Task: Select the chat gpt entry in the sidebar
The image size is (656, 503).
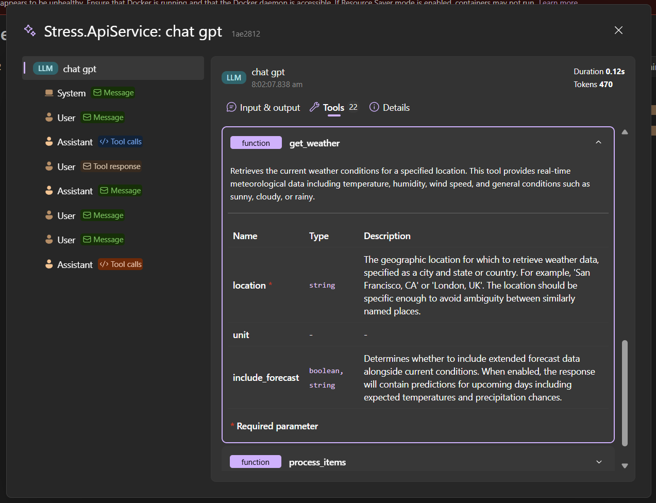Action: click(79, 68)
